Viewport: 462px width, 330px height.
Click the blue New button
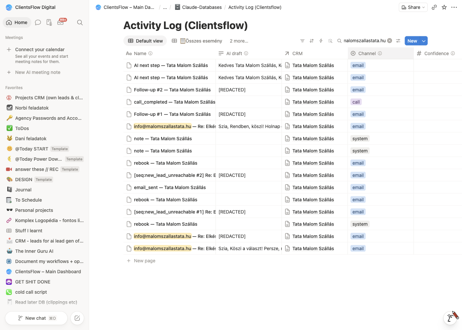click(x=412, y=41)
